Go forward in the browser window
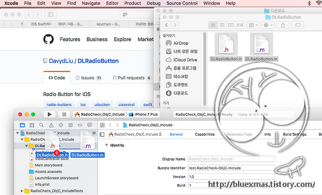Image resolution: width=322 pixels, height=195 pixels. [x=38, y=14]
